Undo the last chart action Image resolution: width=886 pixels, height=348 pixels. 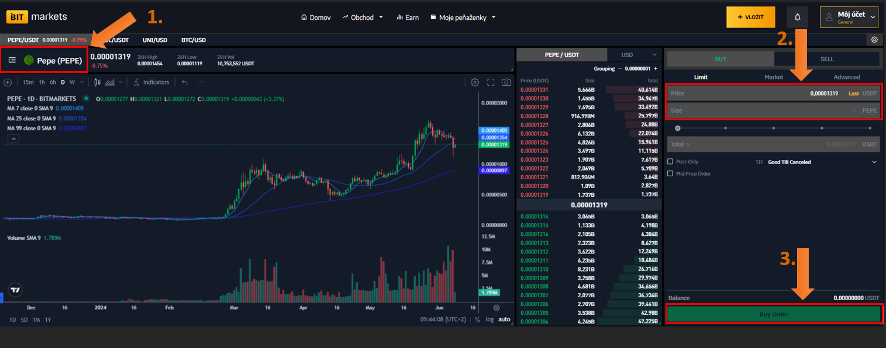[x=185, y=82]
